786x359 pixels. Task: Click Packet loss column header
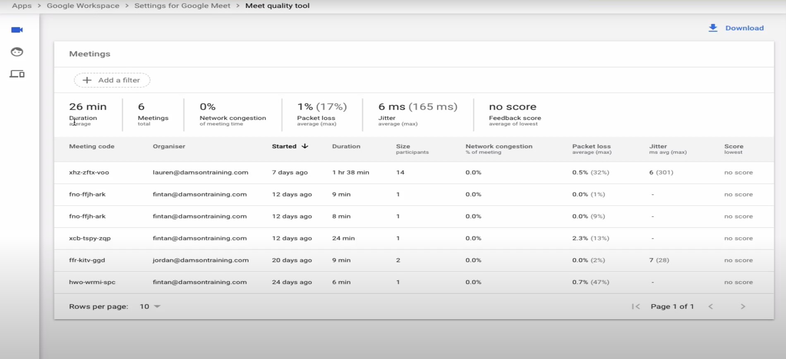coord(592,149)
